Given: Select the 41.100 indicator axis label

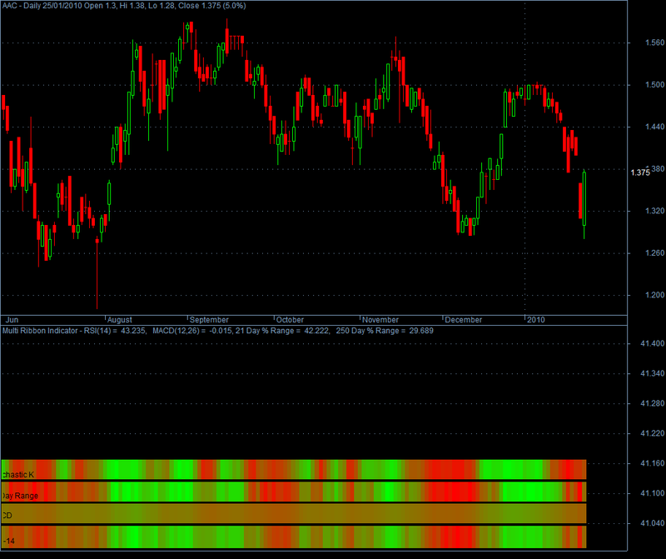Looking at the screenshot, I should point(653,493).
